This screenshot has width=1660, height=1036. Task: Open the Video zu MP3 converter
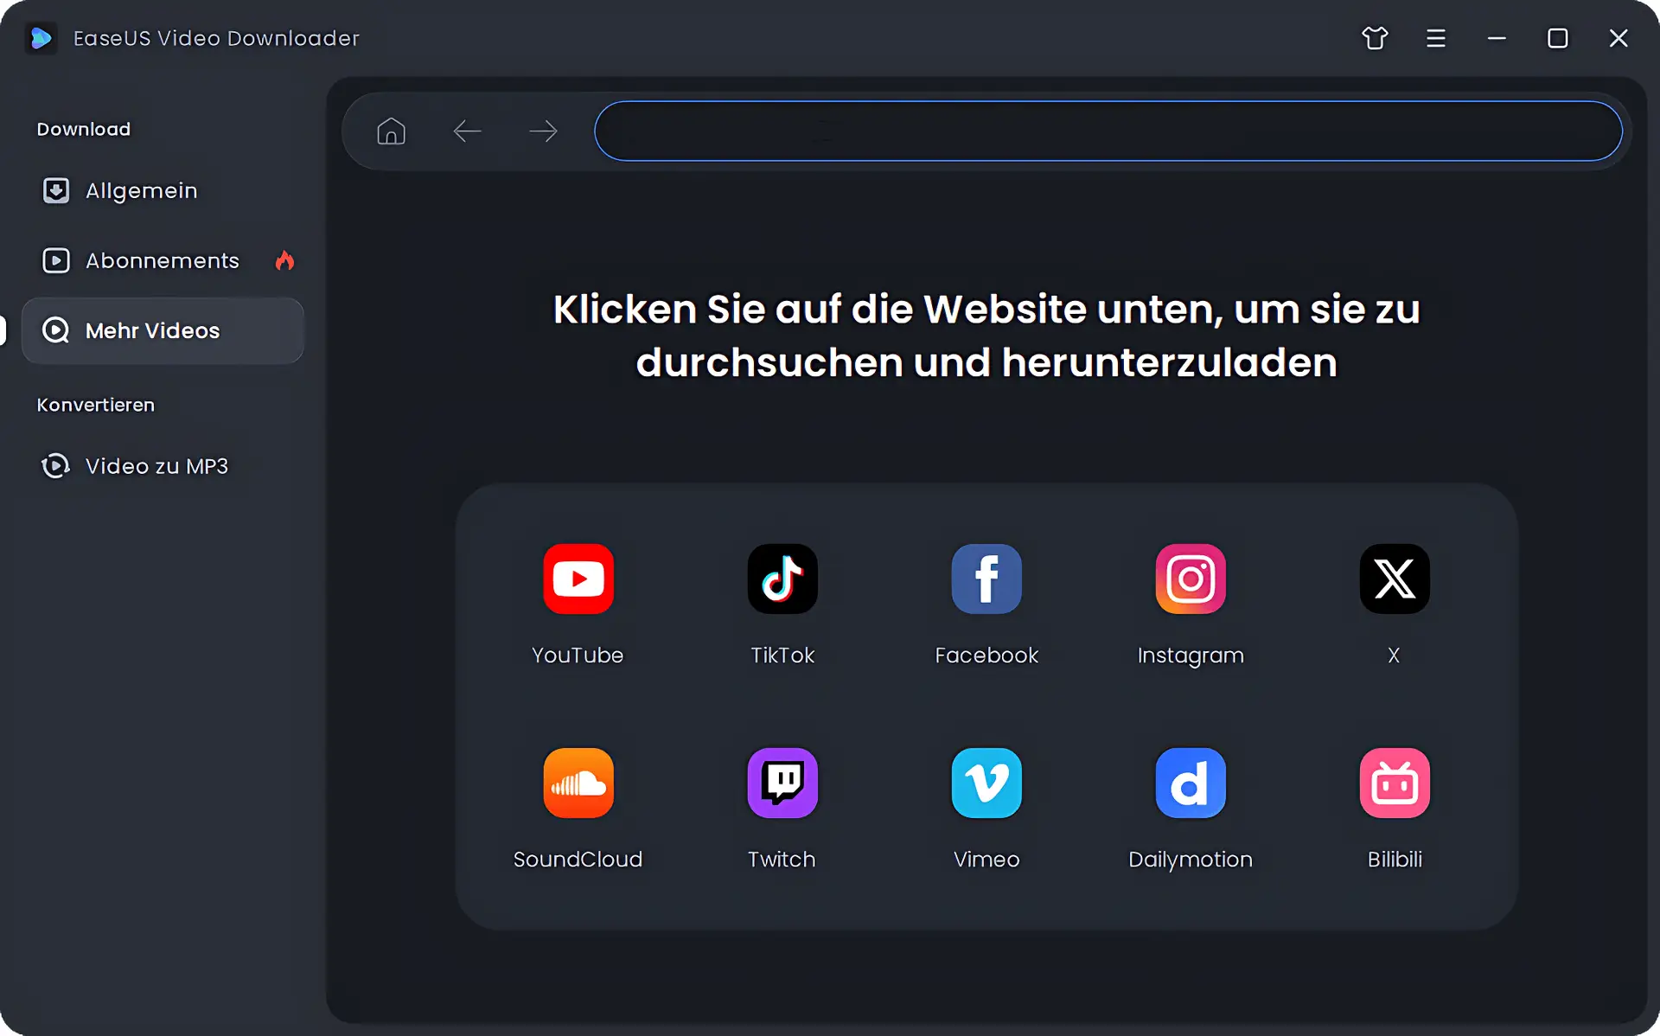[156, 466]
